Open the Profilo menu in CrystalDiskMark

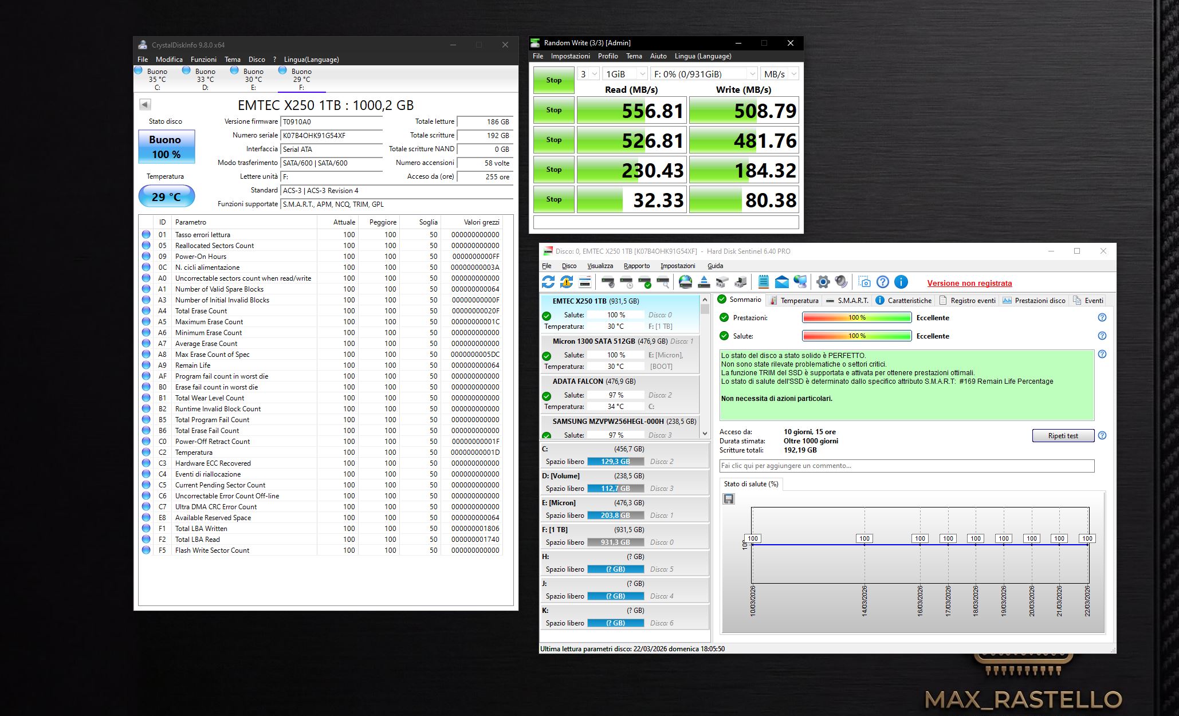[x=608, y=56]
